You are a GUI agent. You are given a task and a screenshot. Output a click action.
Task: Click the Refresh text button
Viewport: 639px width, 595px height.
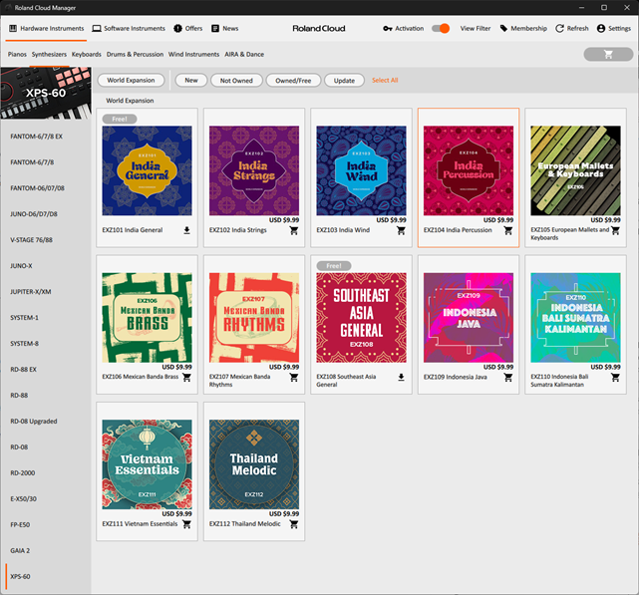[x=577, y=29]
